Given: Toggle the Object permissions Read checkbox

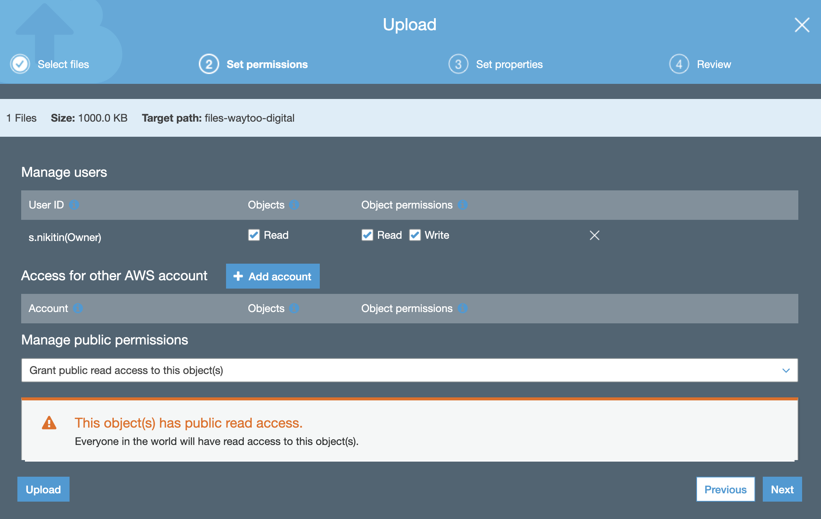Looking at the screenshot, I should tap(367, 235).
